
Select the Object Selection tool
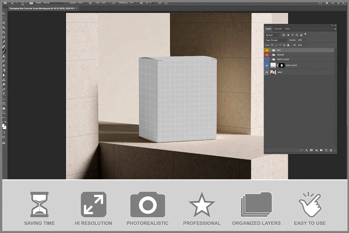pos(4,27)
